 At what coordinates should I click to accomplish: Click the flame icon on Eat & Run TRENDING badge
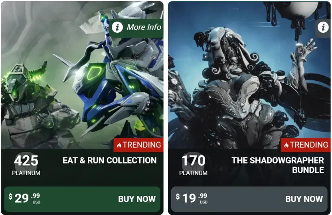point(119,145)
